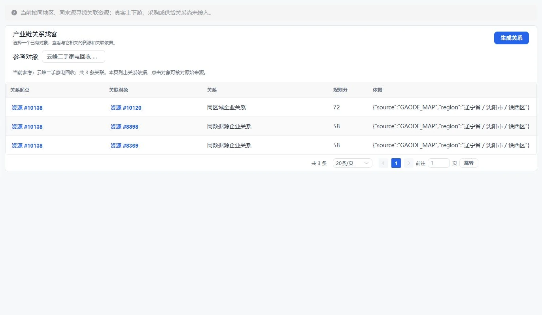Image resolution: width=542 pixels, height=315 pixels.
Task: Open 资源 #10138 link in the #10120 row
Action: pos(27,108)
